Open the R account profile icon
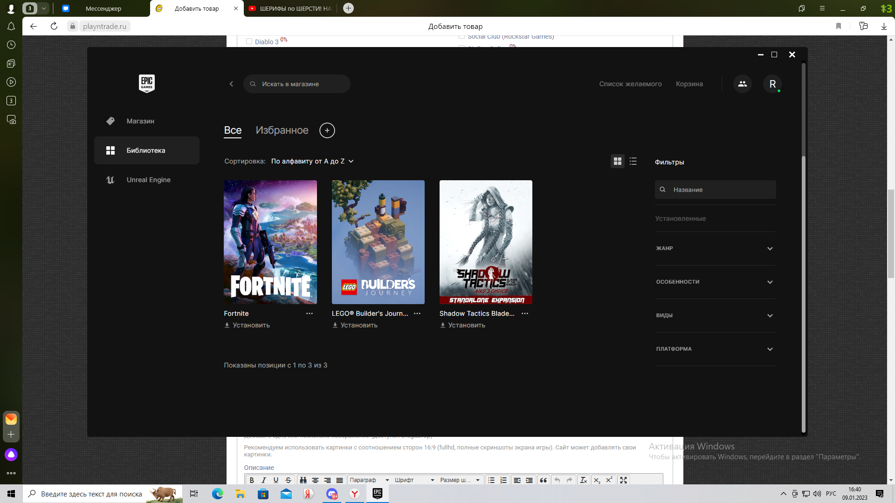 772,84
